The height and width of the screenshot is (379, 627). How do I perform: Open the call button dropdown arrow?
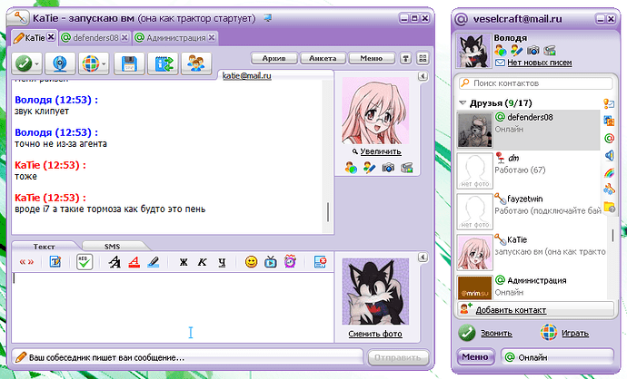click(x=35, y=63)
